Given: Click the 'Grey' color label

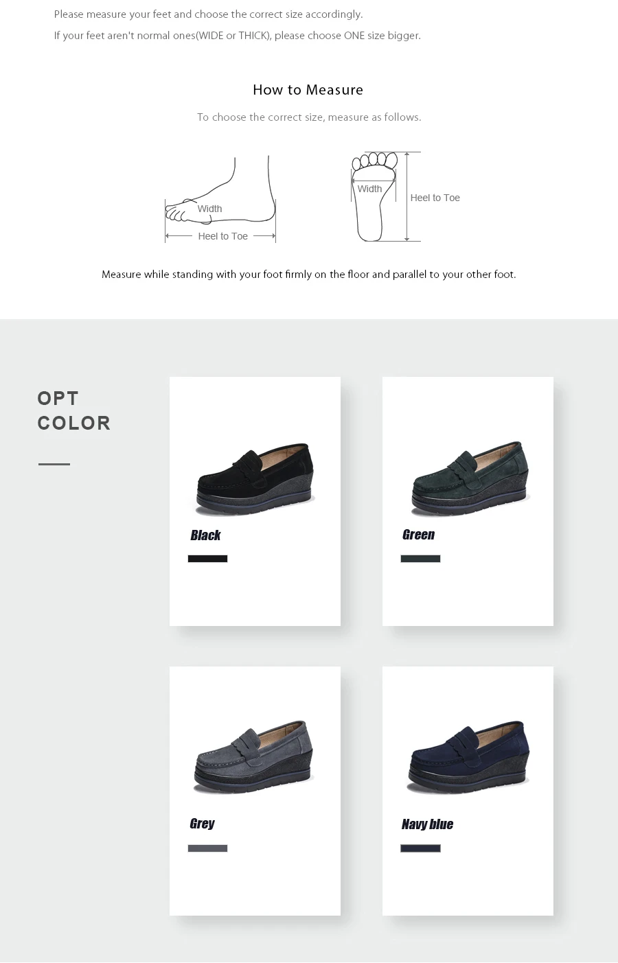Looking at the screenshot, I should (202, 824).
